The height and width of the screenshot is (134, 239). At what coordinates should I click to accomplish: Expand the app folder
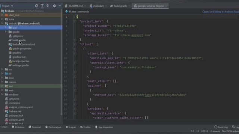point(6,28)
